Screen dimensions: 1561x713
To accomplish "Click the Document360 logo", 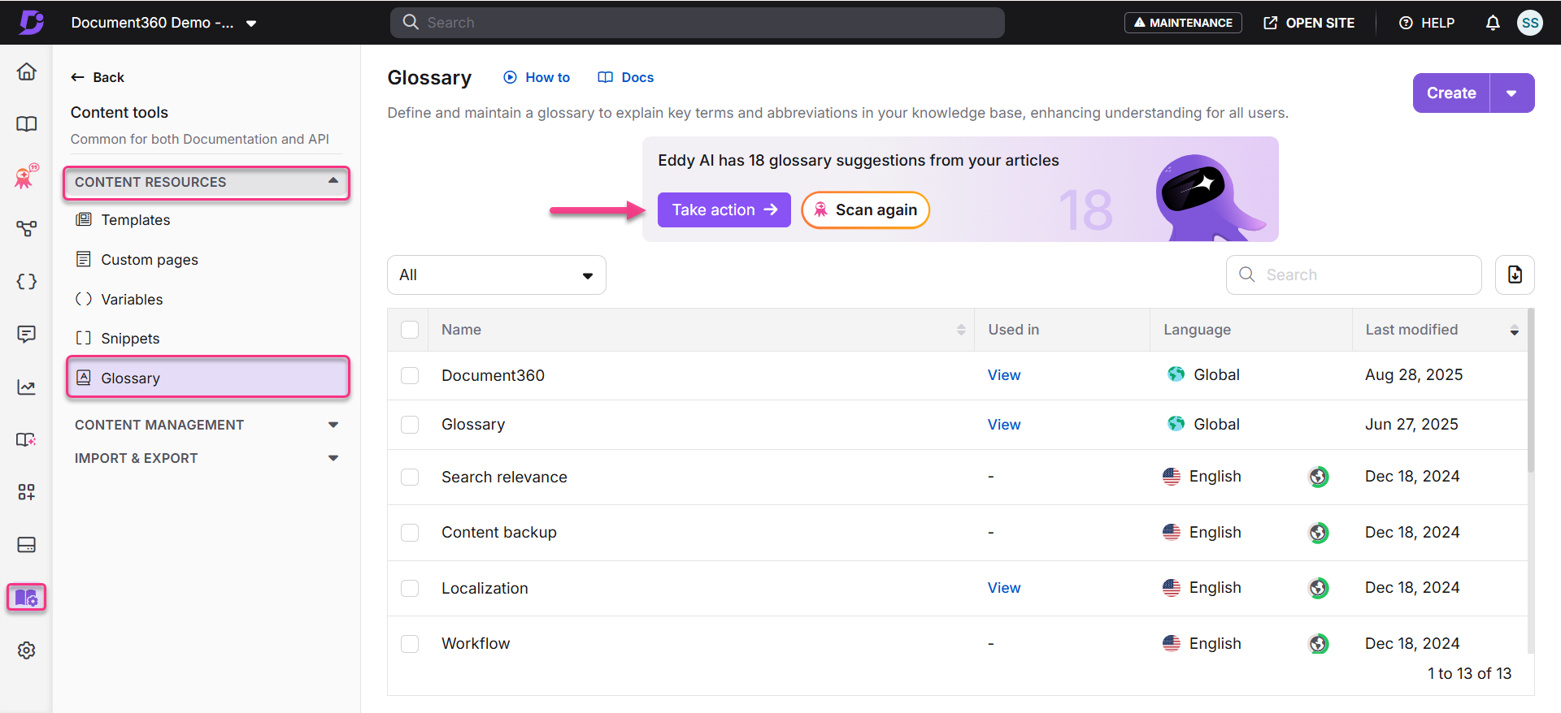I will click(x=31, y=22).
